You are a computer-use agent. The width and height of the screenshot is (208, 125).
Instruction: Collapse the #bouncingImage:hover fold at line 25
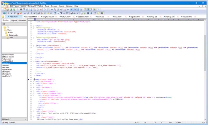[x=34, y=38]
